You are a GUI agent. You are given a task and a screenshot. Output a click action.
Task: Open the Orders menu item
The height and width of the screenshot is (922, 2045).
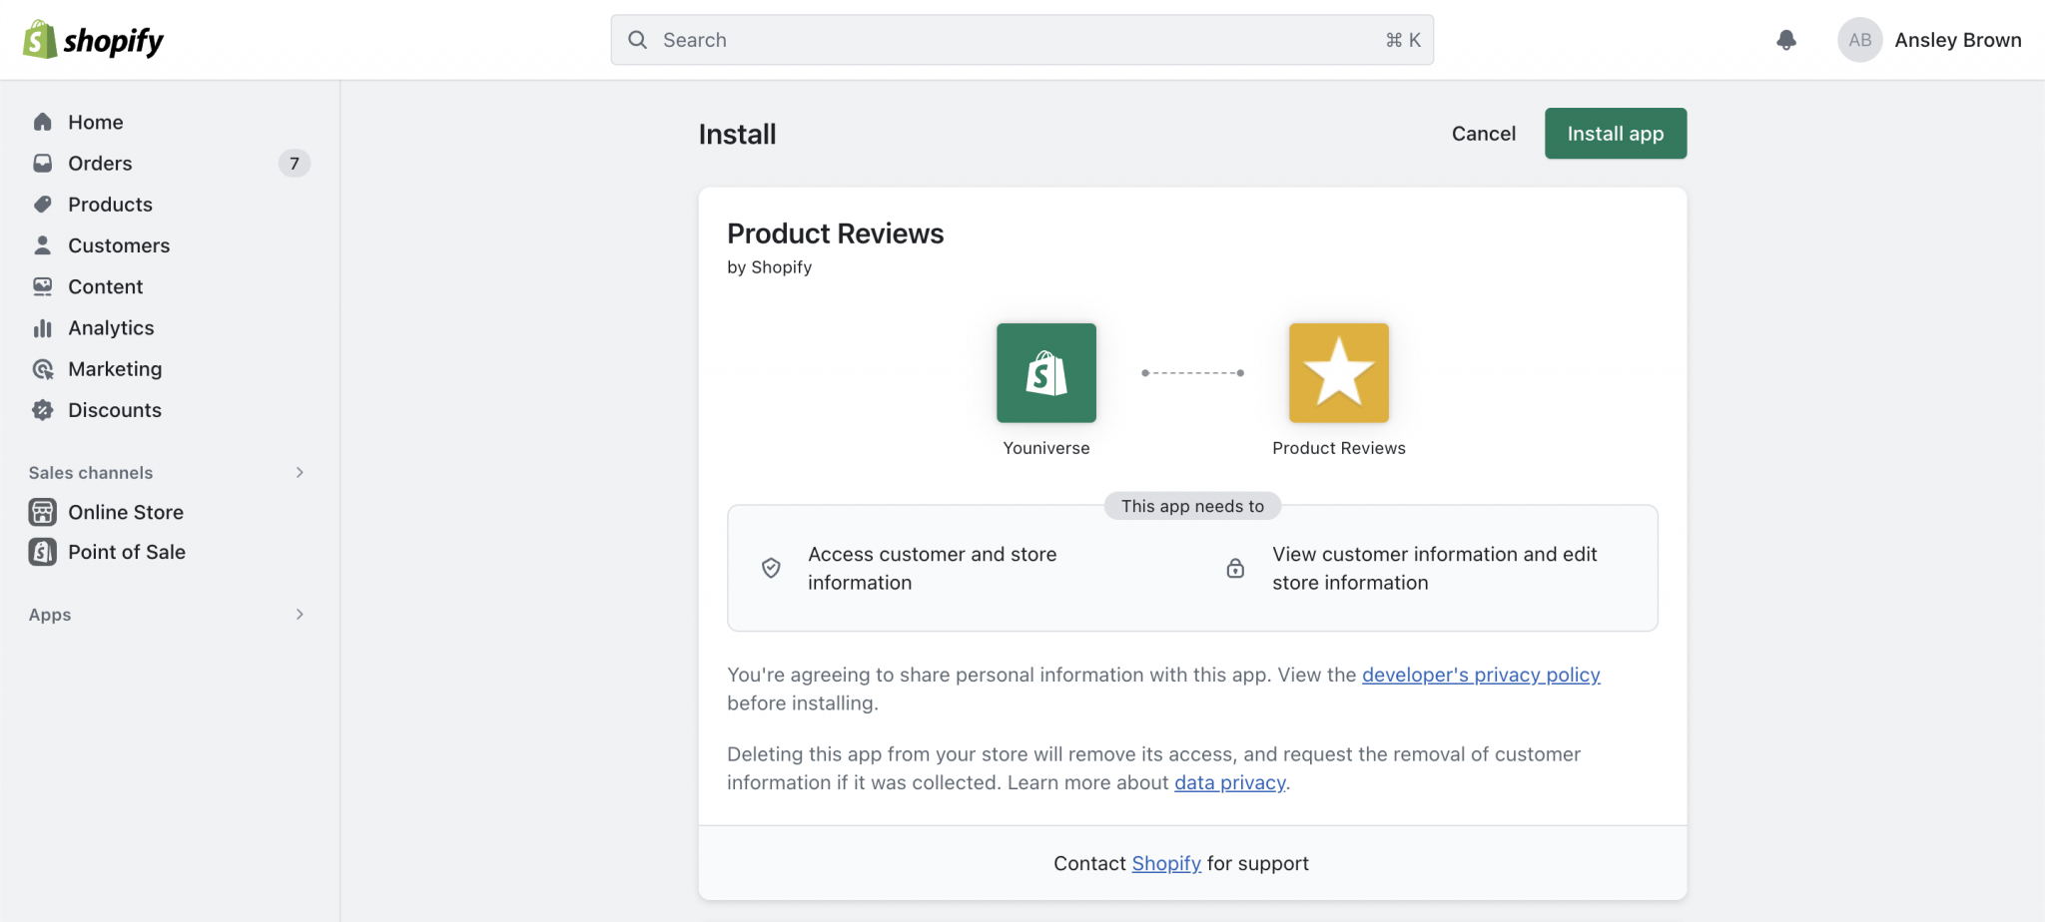(100, 164)
